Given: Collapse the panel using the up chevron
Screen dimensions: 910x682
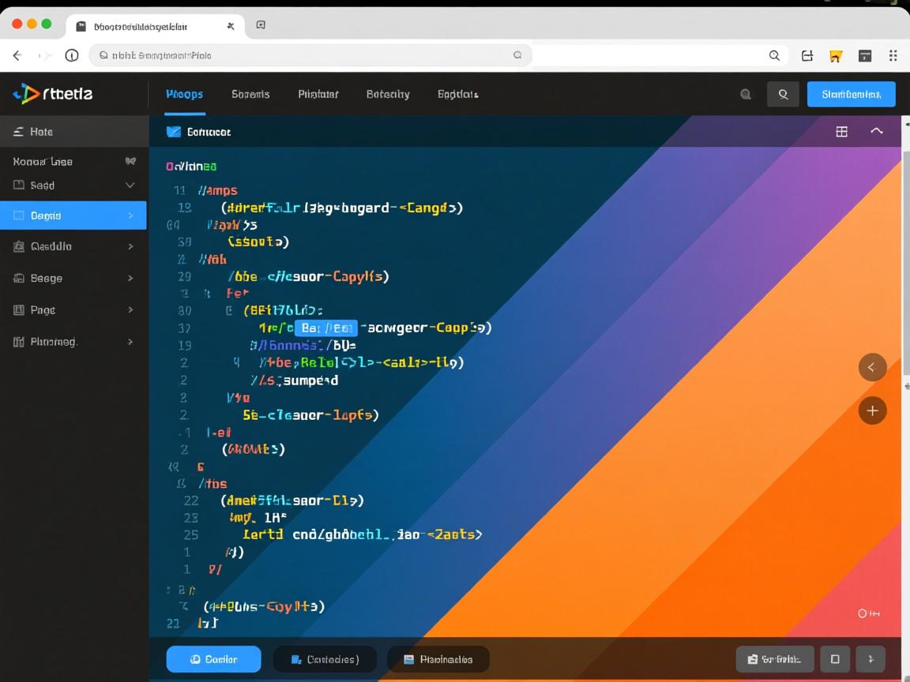Looking at the screenshot, I should pyautogui.click(x=877, y=131).
